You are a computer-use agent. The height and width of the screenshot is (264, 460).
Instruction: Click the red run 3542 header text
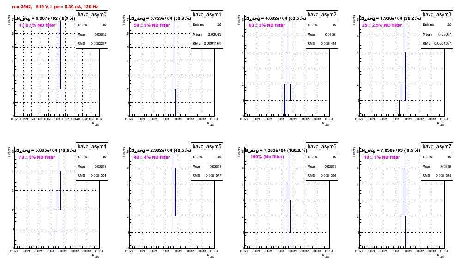[x=55, y=6]
